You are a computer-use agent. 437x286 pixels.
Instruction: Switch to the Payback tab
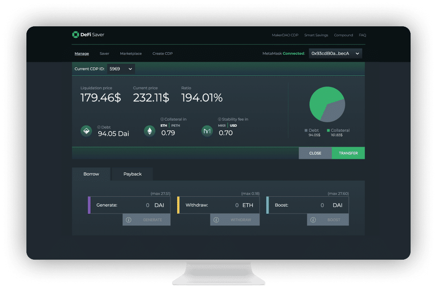click(132, 174)
